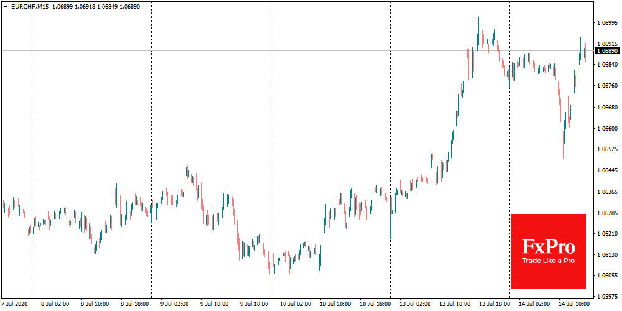
Task: Click the 1.06760 price scale label
Action: coord(607,86)
